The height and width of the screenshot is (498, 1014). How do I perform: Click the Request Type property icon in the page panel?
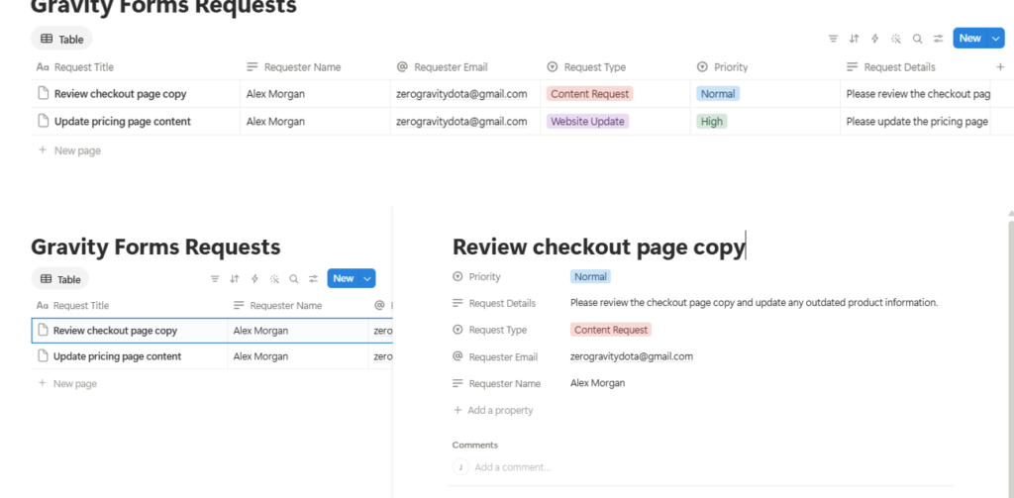(457, 330)
